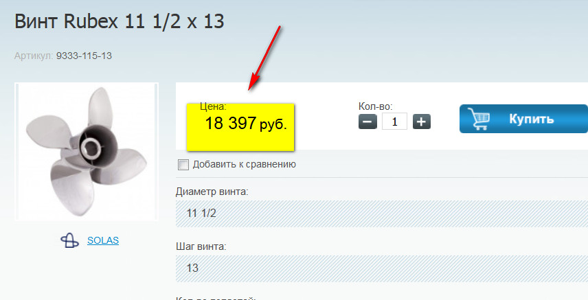Click the 'Шаг винта:' label
The width and height of the screenshot is (588, 300).
(201, 246)
